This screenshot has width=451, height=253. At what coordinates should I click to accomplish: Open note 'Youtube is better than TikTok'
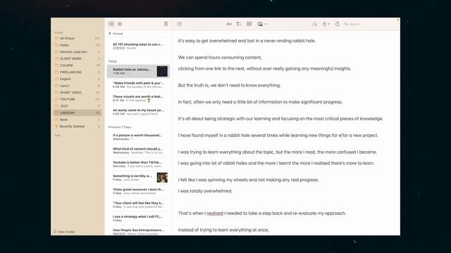(x=138, y=164)
